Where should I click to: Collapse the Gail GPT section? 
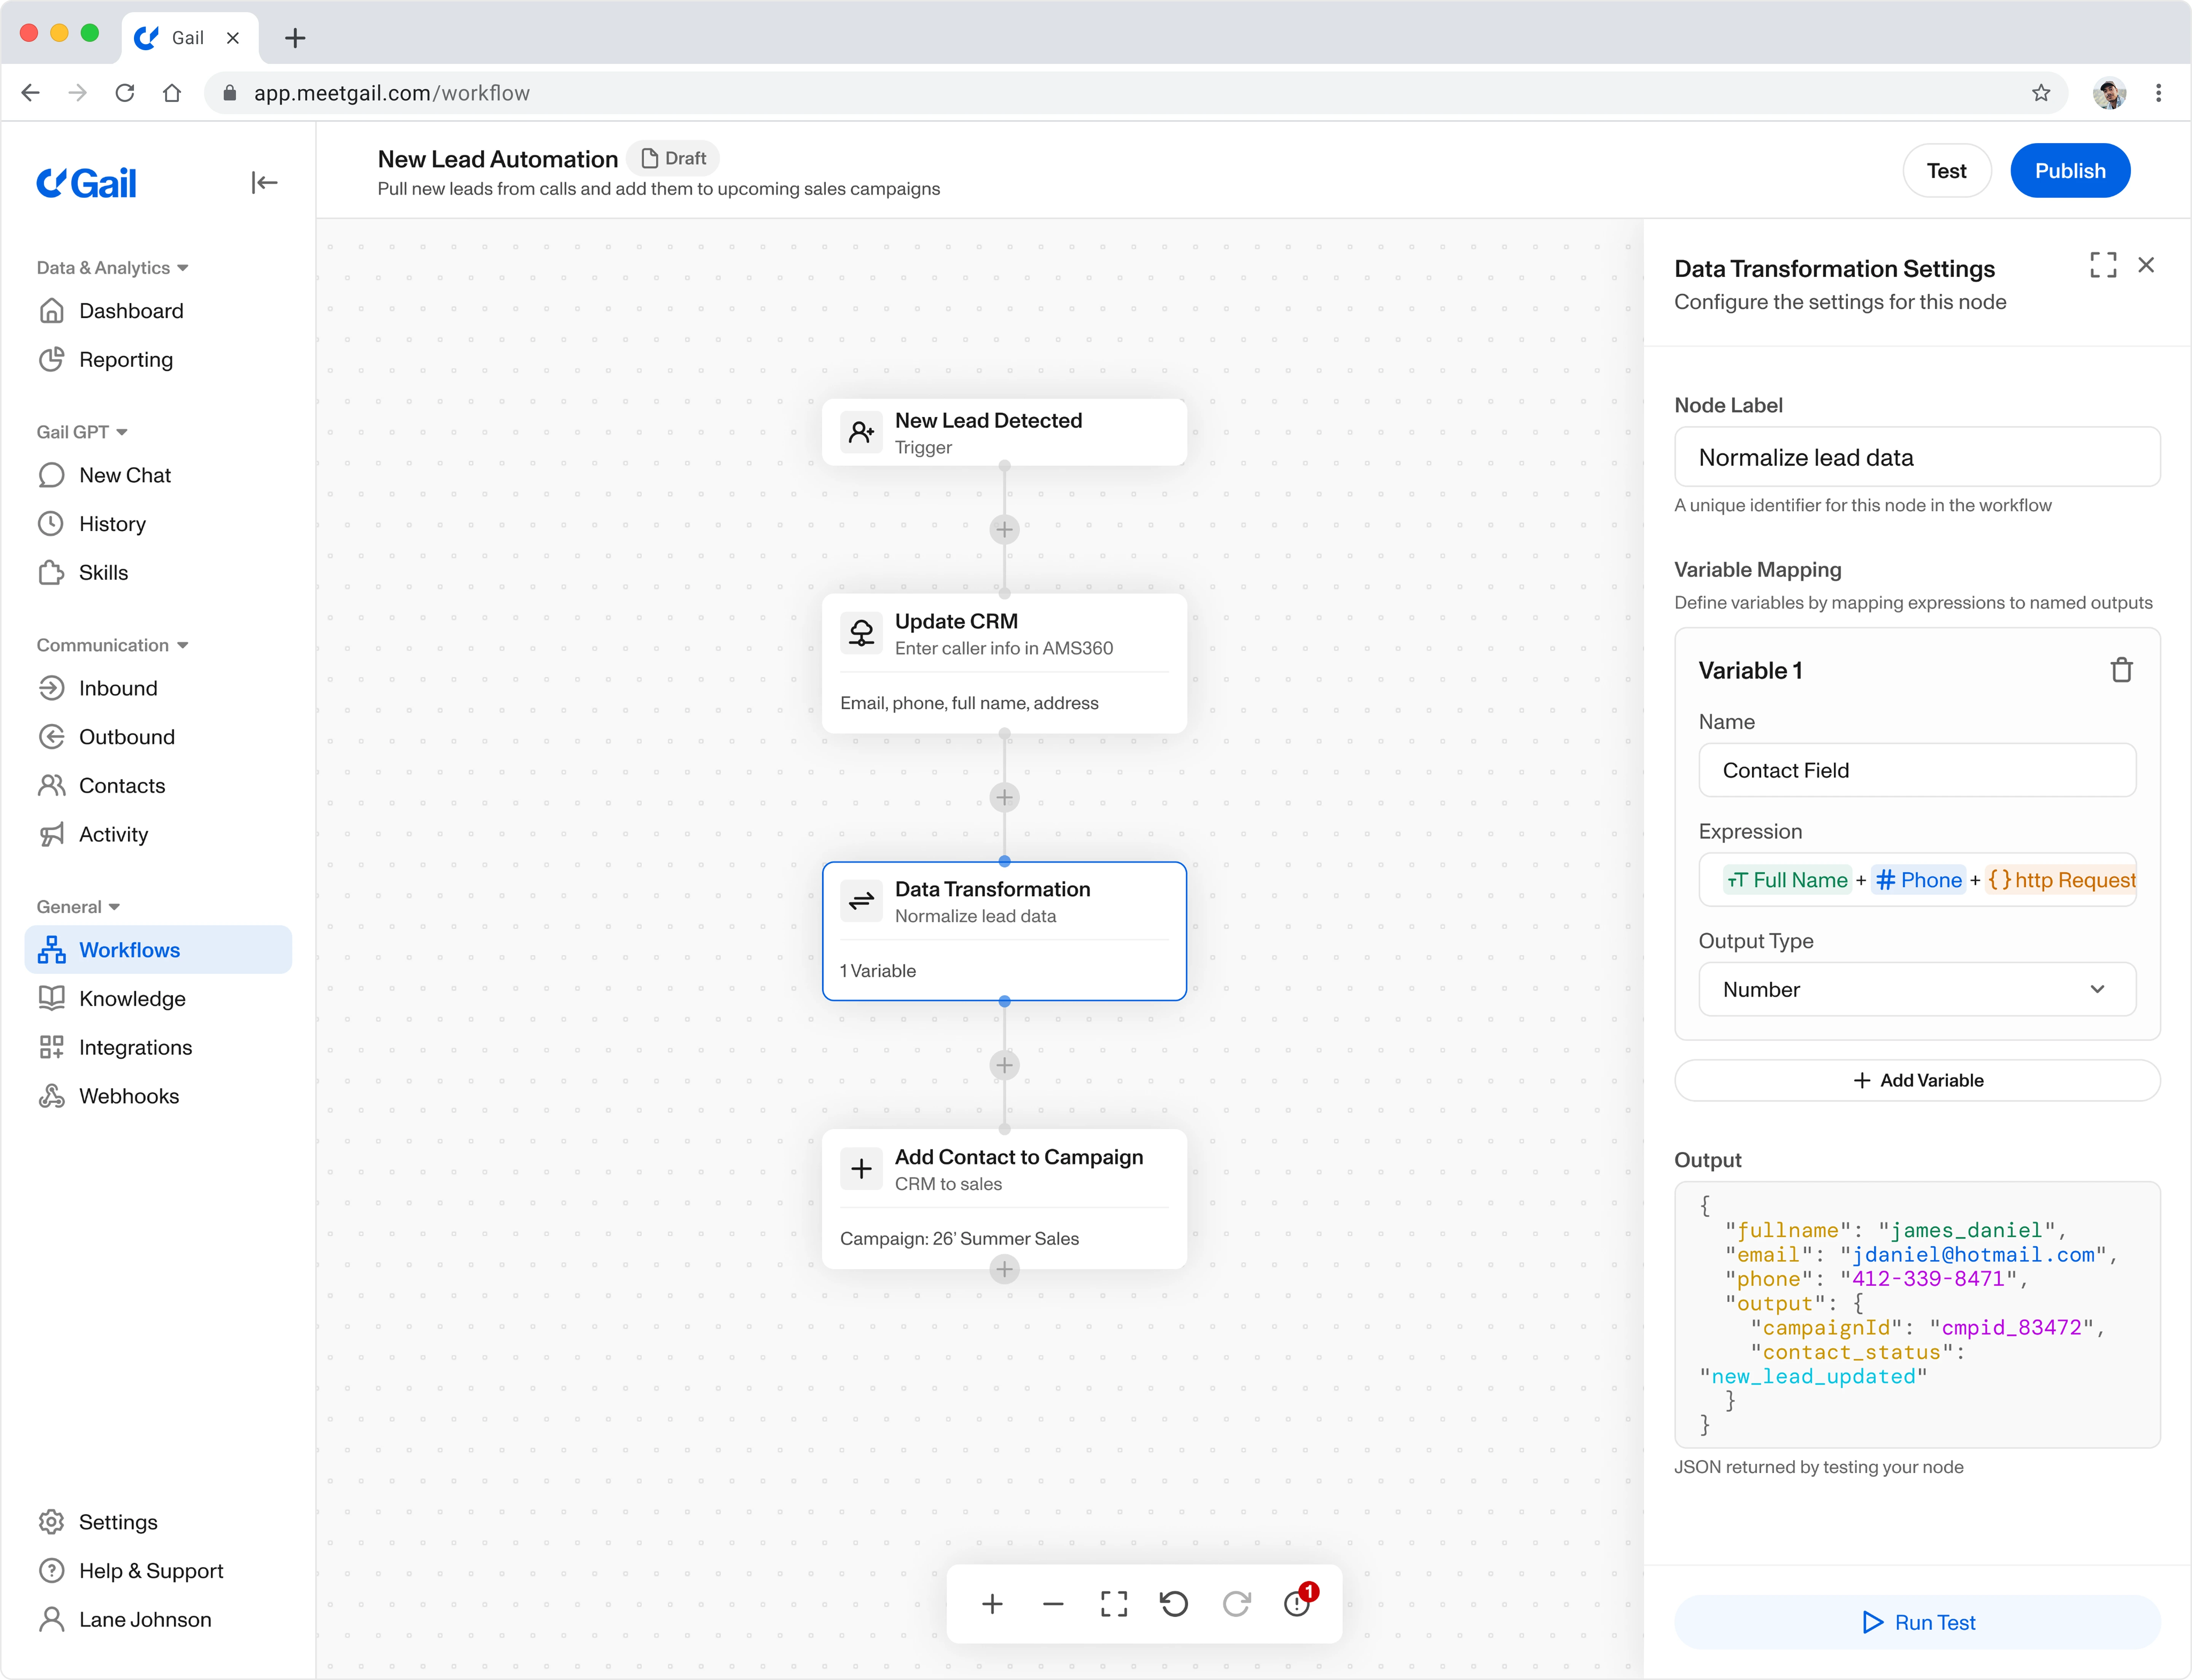tap(82, 432)
